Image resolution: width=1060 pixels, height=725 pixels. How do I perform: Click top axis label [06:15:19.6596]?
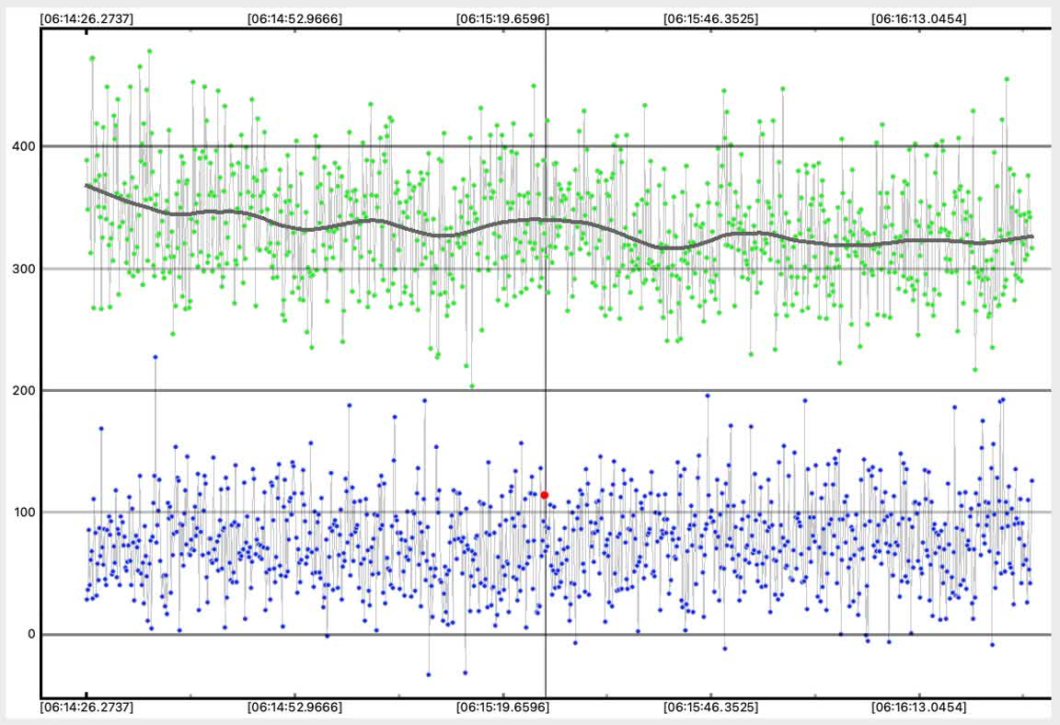(503, 19)
